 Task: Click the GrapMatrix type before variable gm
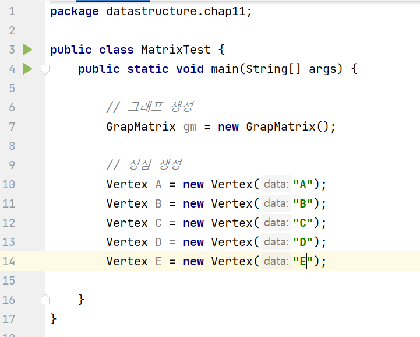click(x=141, y=127)
